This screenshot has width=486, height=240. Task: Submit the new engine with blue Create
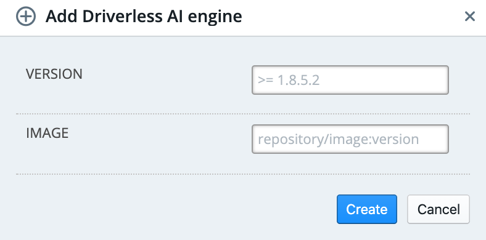(x=367, y=209)
